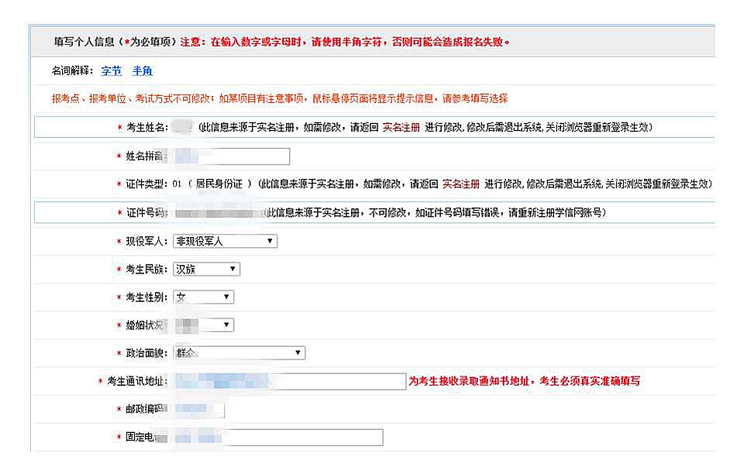Click 实名注册 link in the 考生姓名 row
The image size is (744, 464).
click(401, 127)
